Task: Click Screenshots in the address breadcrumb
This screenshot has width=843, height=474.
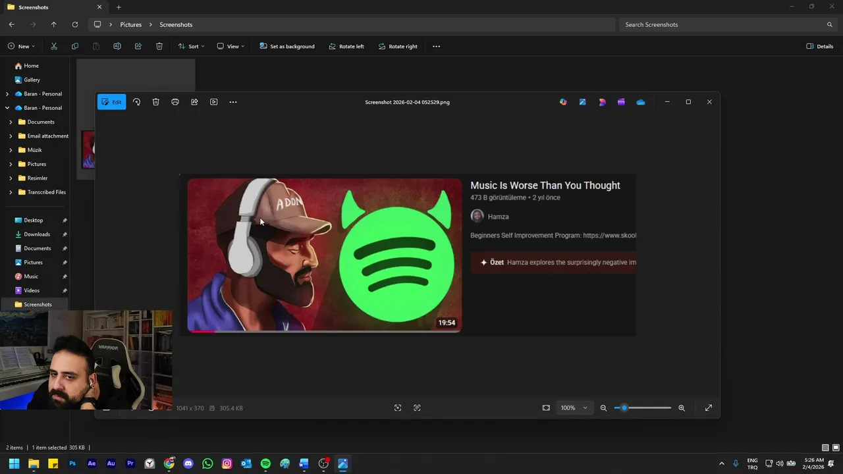Action: (176, 24)
